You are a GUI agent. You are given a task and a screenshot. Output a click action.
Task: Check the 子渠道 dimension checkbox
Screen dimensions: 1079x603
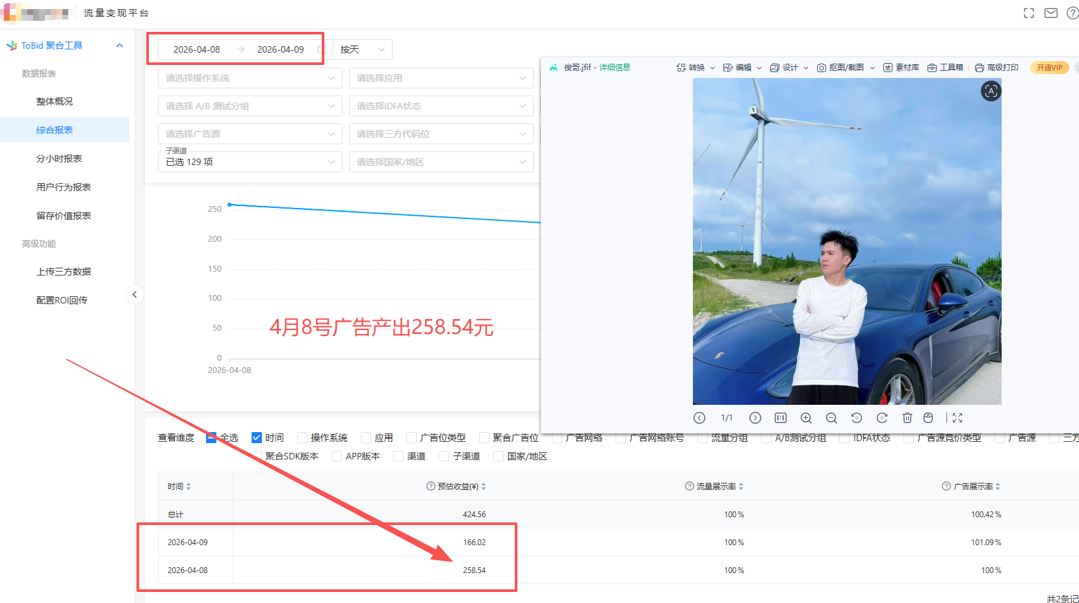point(444,456)
